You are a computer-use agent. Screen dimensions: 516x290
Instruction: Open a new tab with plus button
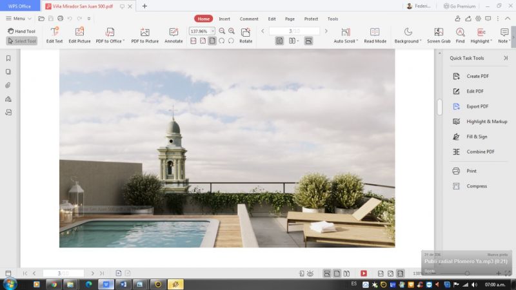[144, 6]
